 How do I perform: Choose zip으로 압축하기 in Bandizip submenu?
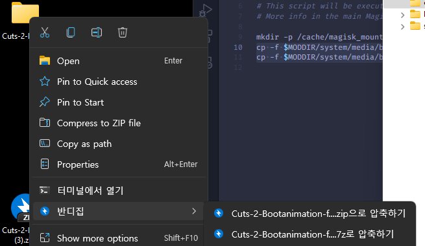310,214
